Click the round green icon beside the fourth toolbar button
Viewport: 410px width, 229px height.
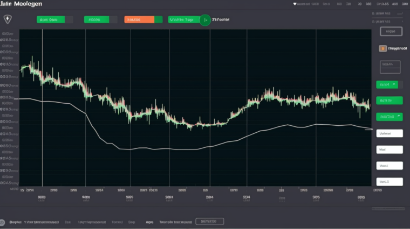click(204, 20)
